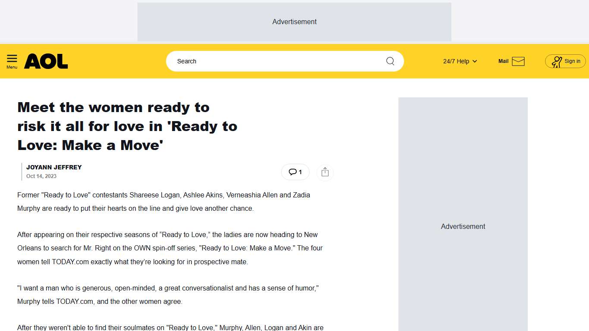The image size is (589, 331).
Task: Select the article headline
Action: [x=127, y=126]
